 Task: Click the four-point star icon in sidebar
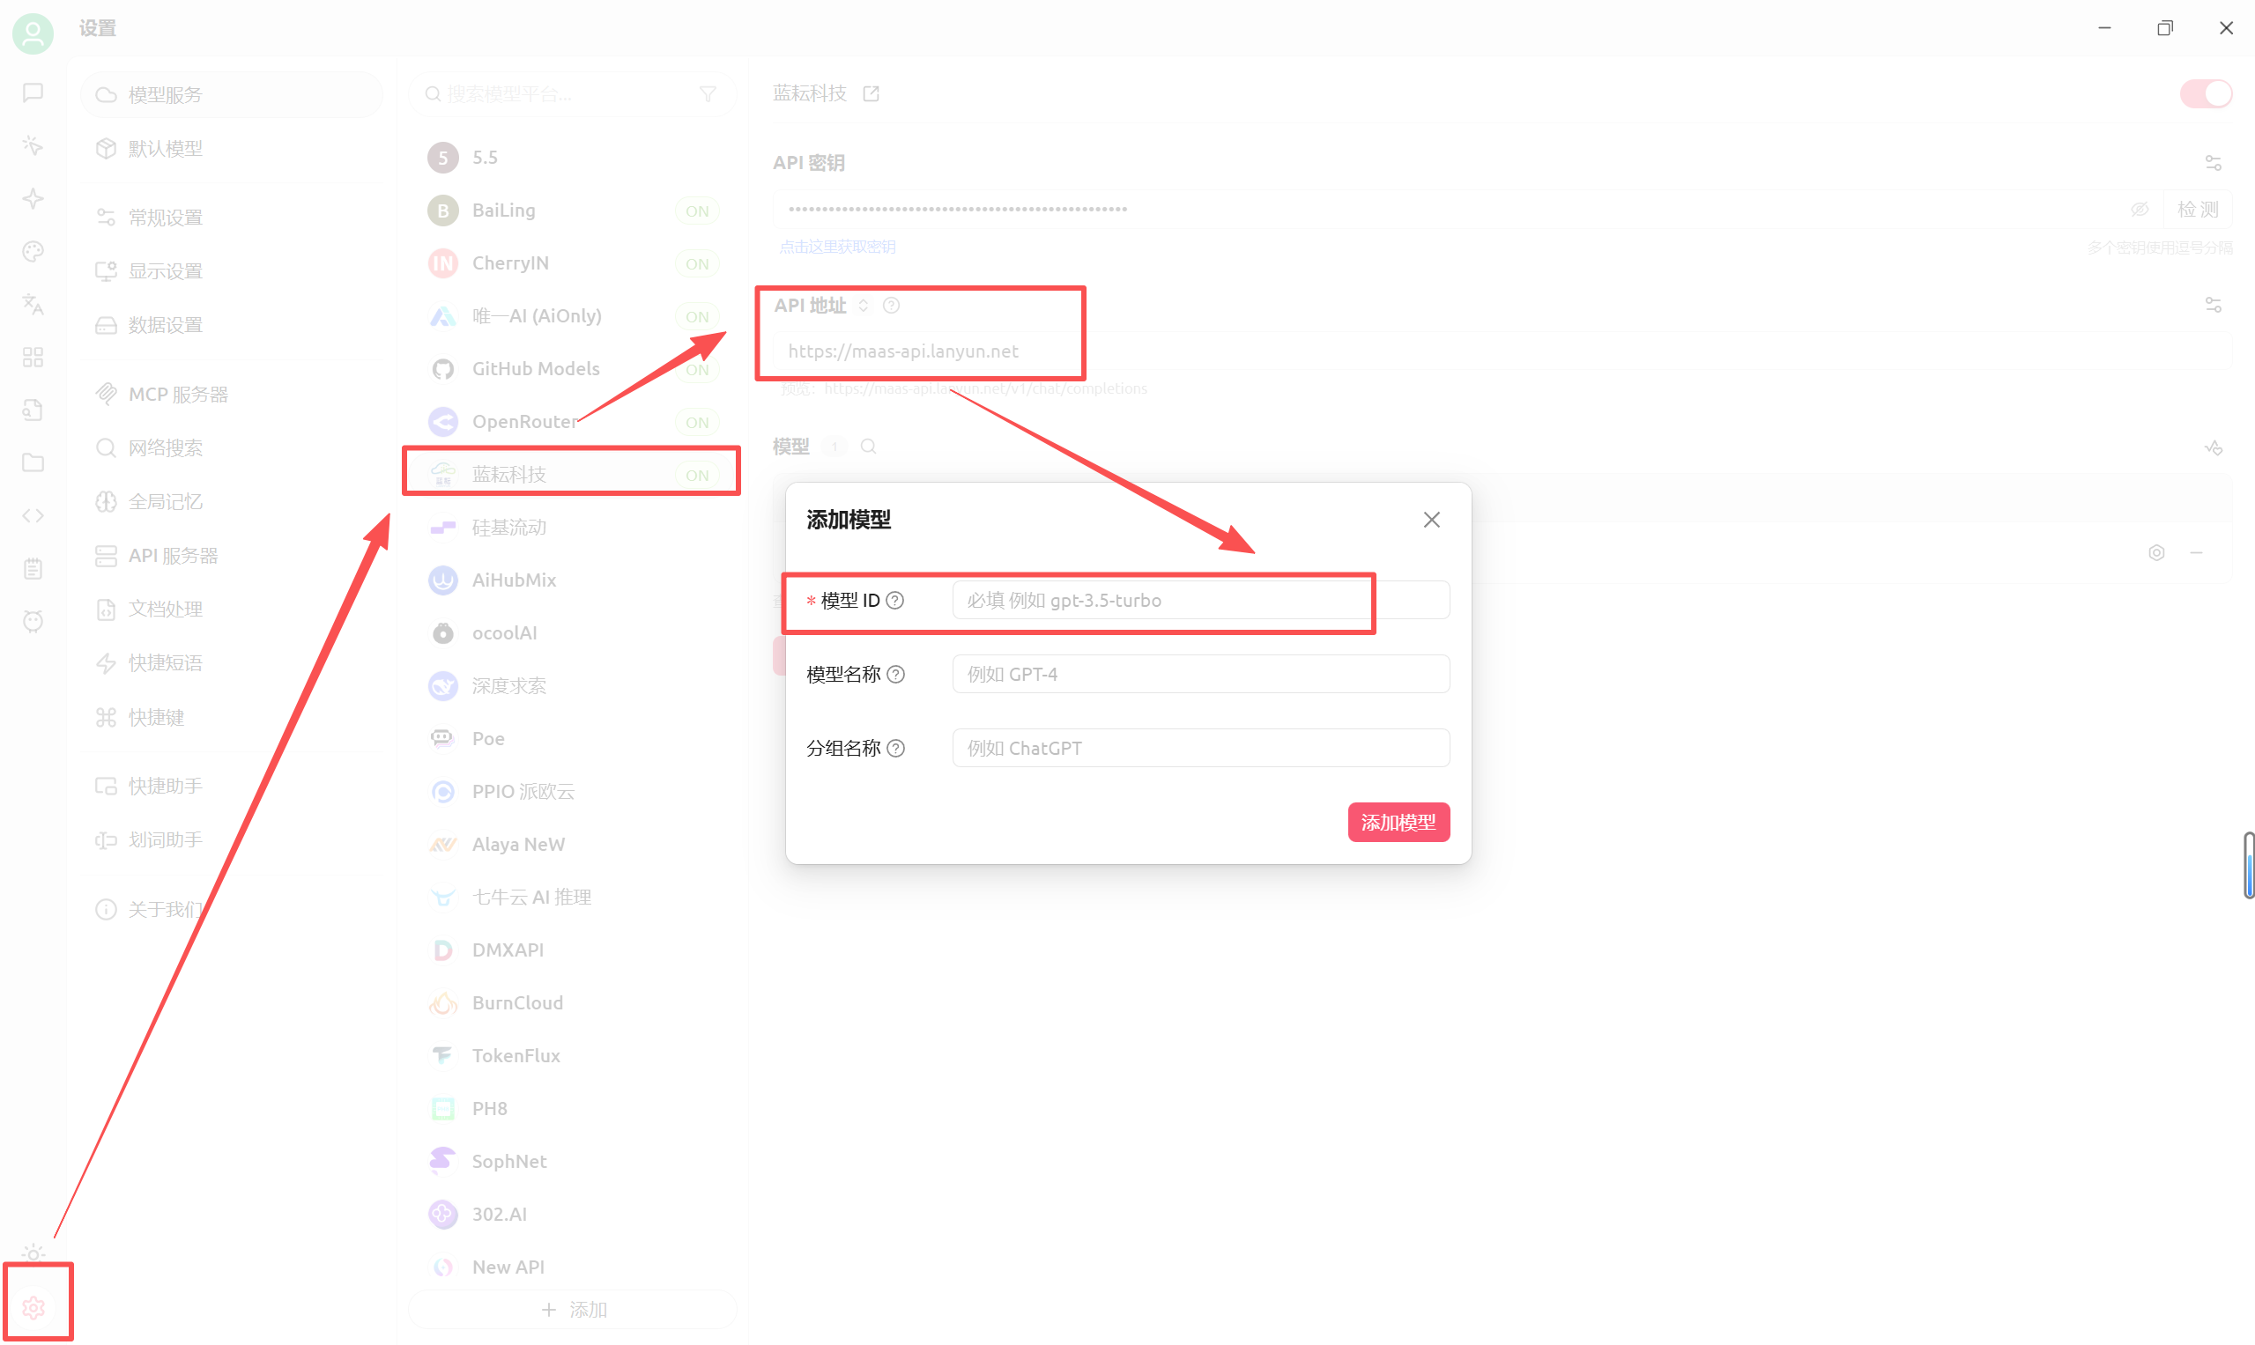click(33, 198)
